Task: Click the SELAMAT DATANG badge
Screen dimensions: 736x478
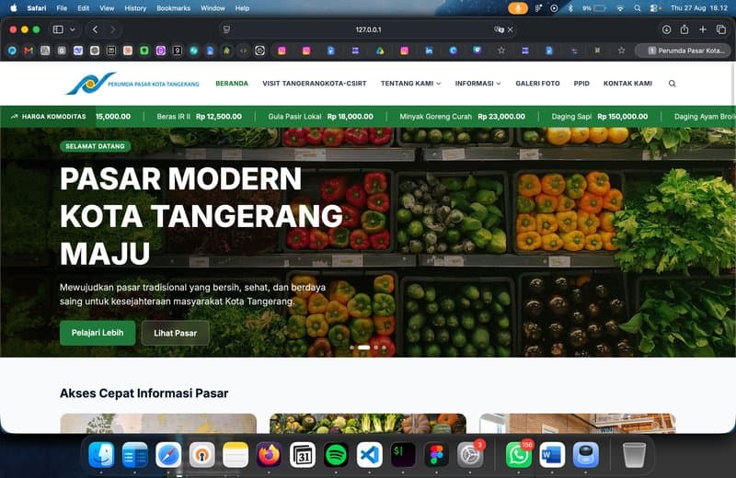Action: point(96,146)
